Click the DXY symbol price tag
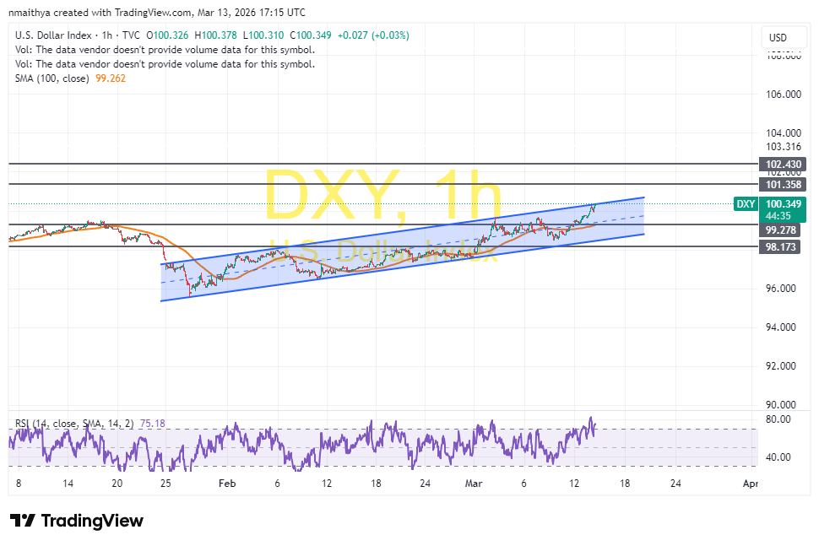The height and width of the screenshot is (546, 819). [x=746, y=204]
